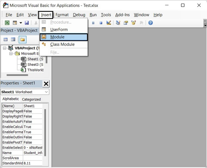Select Sheet1 in the project tree
This screenshot has width=207, height=168.
35,59
